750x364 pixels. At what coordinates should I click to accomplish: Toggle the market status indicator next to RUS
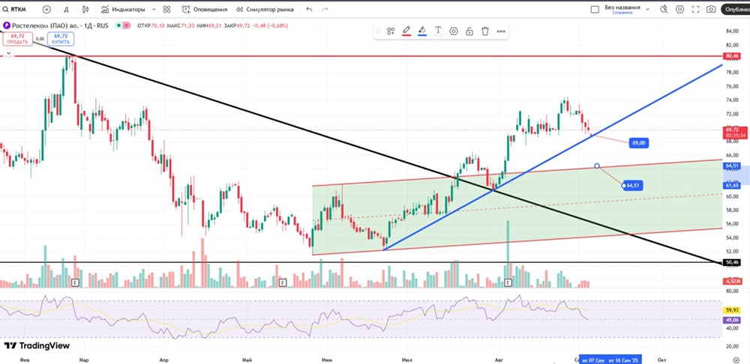pos(122,25)
